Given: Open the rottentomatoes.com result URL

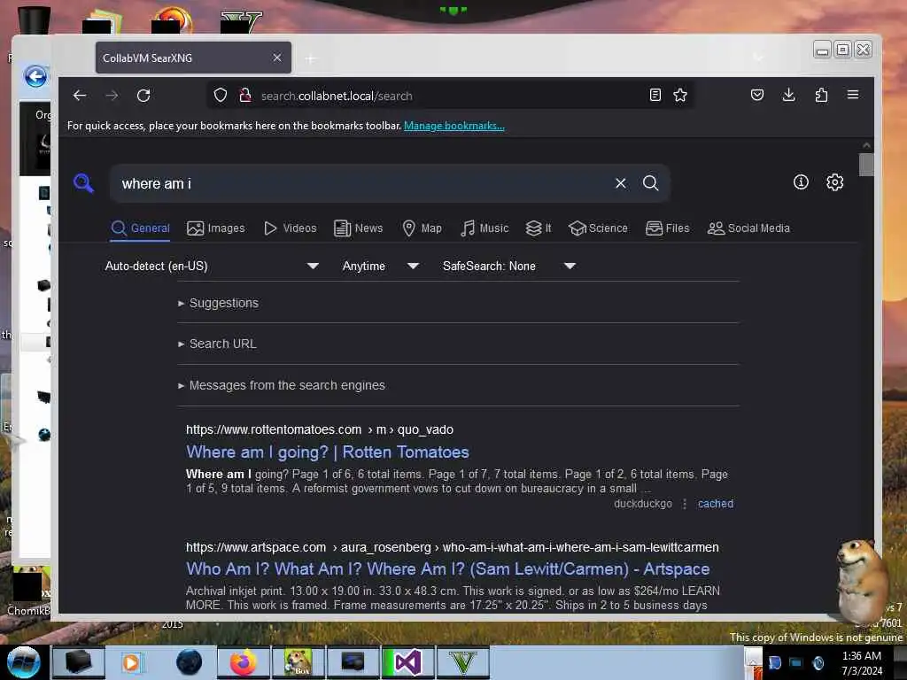Looking at the screenshot, I should [319, 429].
